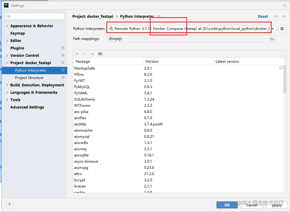The width and height of the screenshot is (290, 212).
Task: Select the attrs package row
Action: point(178,174)
